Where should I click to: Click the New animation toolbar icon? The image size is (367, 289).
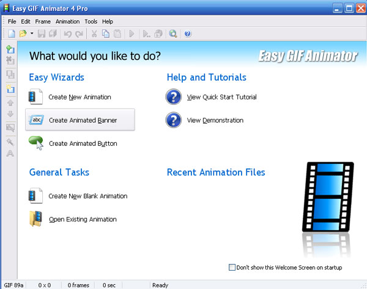pos(12,34)
